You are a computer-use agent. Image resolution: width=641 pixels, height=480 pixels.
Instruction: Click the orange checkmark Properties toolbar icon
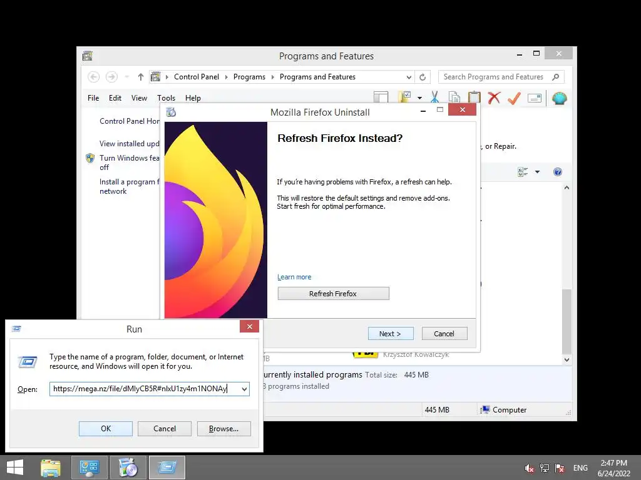tap(515, 98)
